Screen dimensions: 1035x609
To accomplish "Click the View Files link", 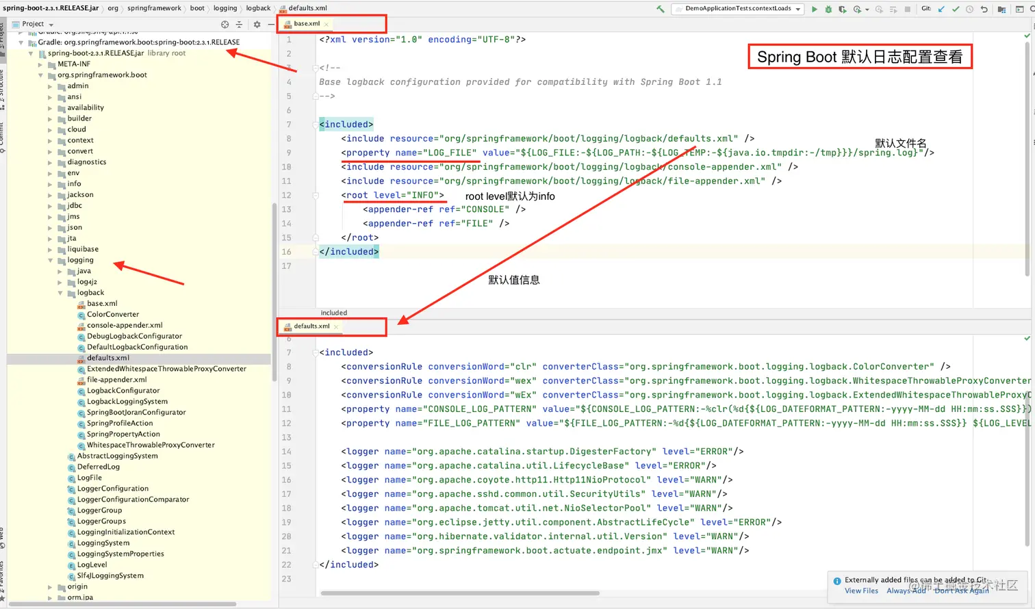I will 861,591.
